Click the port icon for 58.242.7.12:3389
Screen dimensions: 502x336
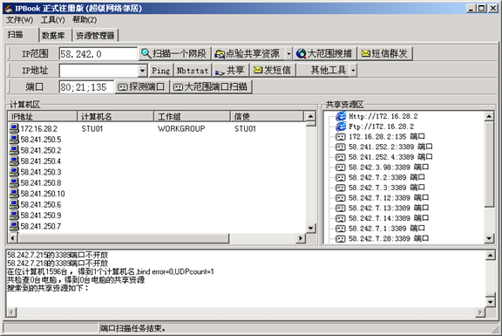click(340, 198)
